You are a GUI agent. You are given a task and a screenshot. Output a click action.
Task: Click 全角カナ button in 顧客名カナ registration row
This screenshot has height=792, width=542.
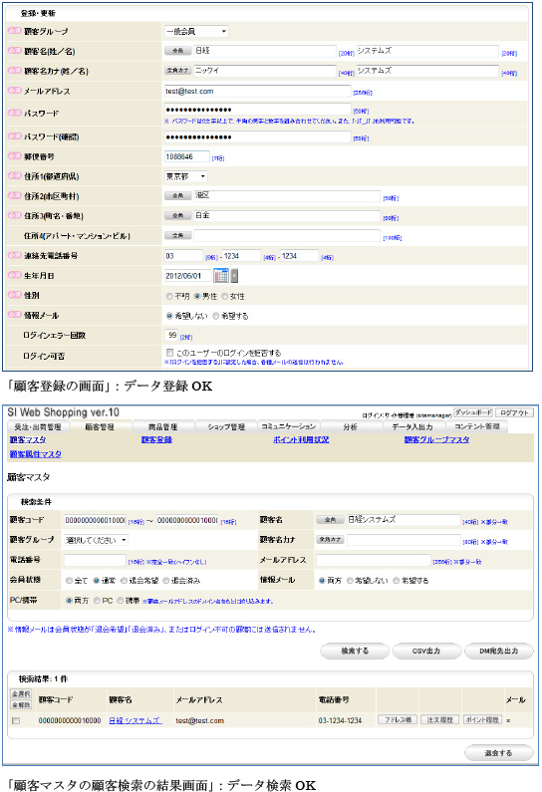click(177, 71)
